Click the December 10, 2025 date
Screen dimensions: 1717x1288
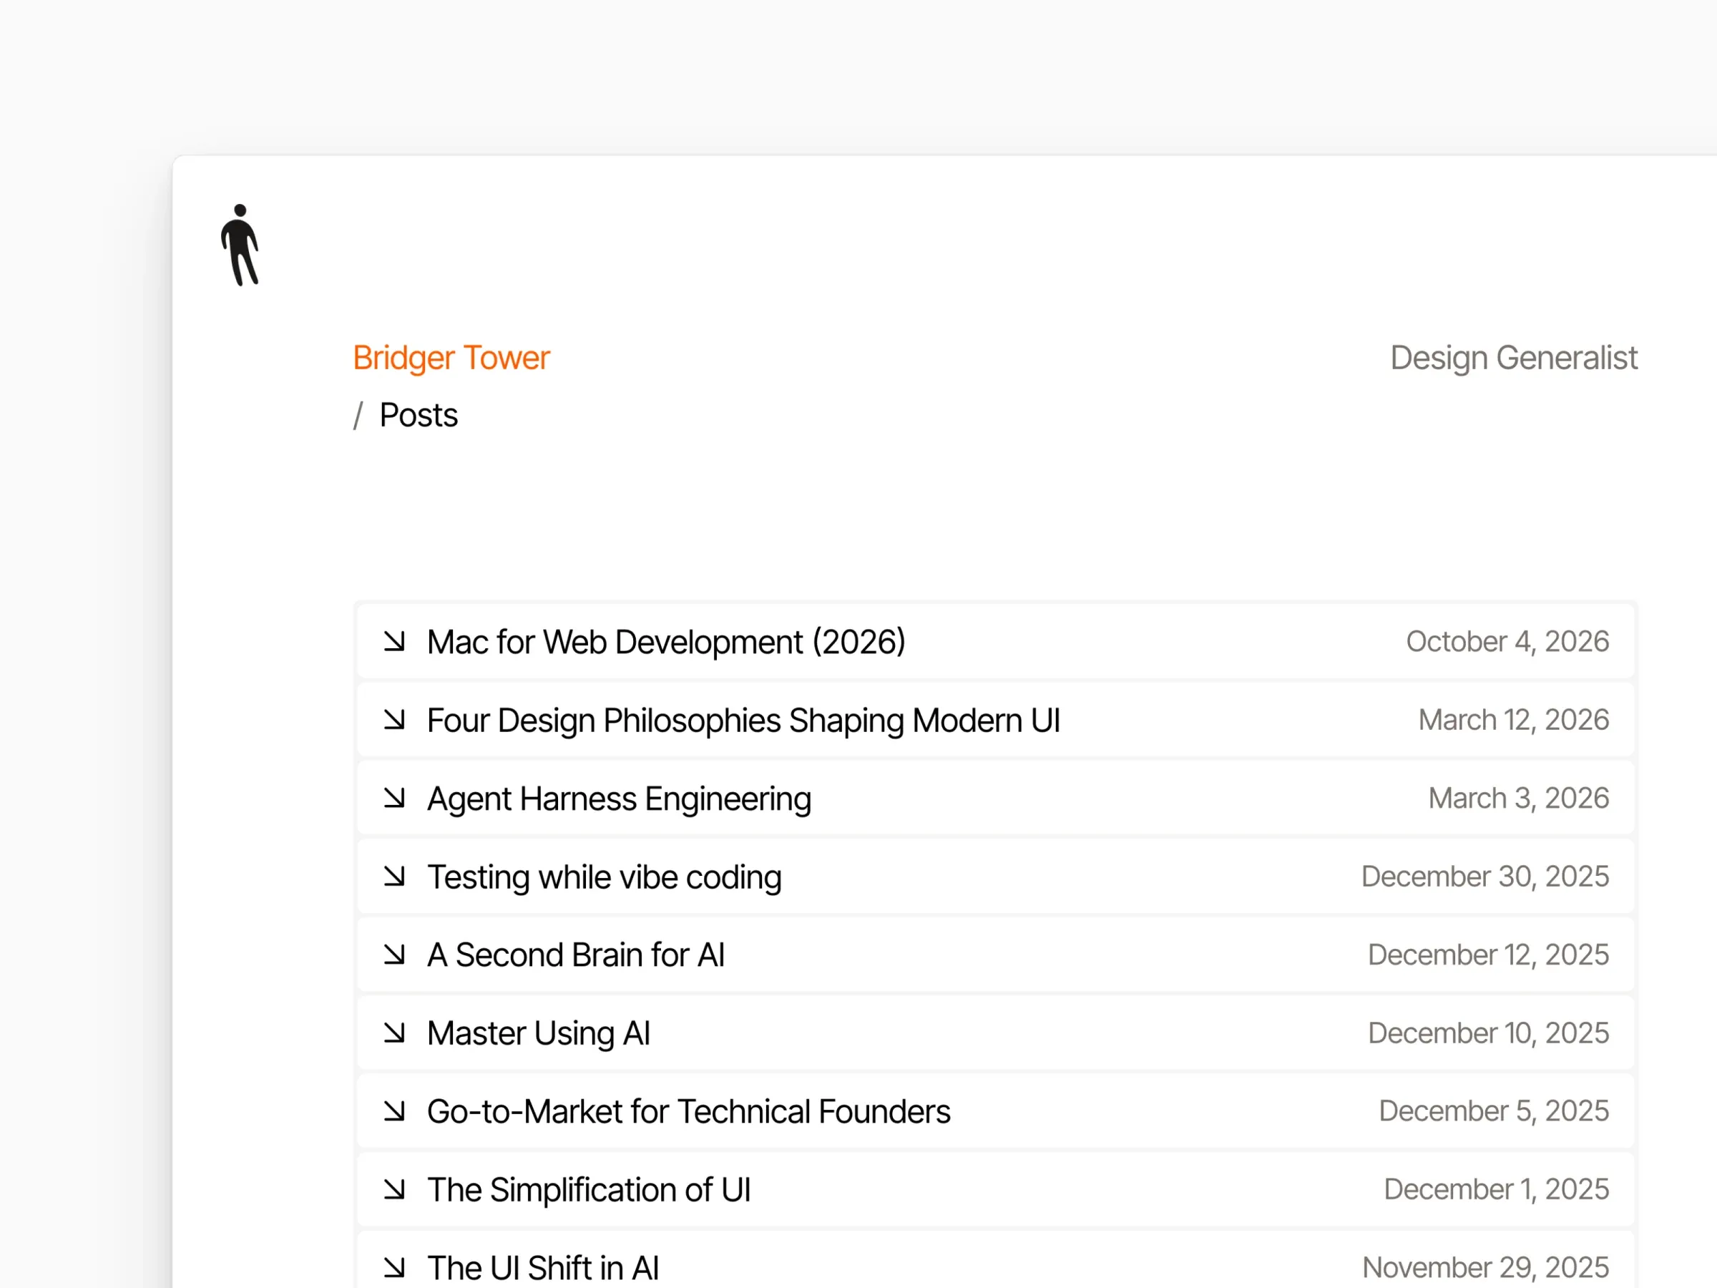(1488, 1033)
